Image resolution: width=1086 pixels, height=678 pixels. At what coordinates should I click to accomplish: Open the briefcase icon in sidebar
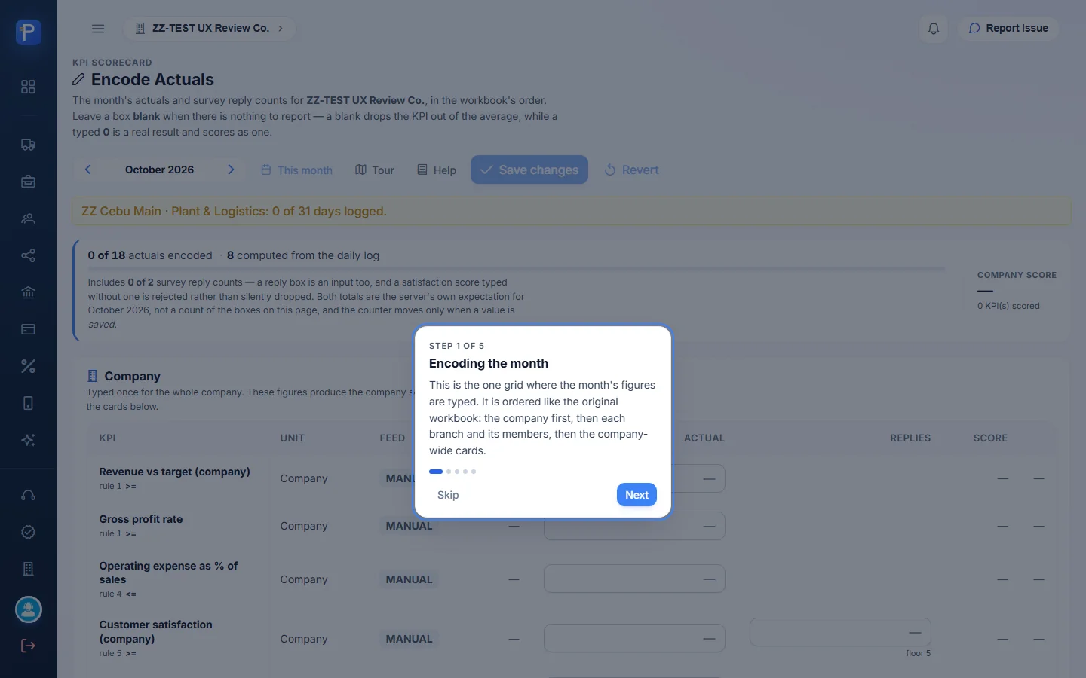pos(28,182)
